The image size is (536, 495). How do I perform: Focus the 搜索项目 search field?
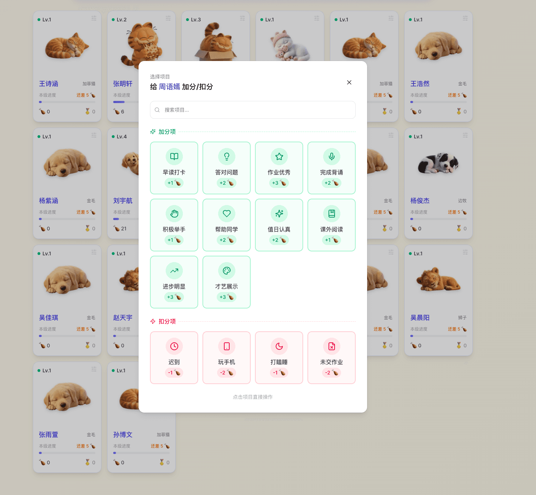coord(257,110)
